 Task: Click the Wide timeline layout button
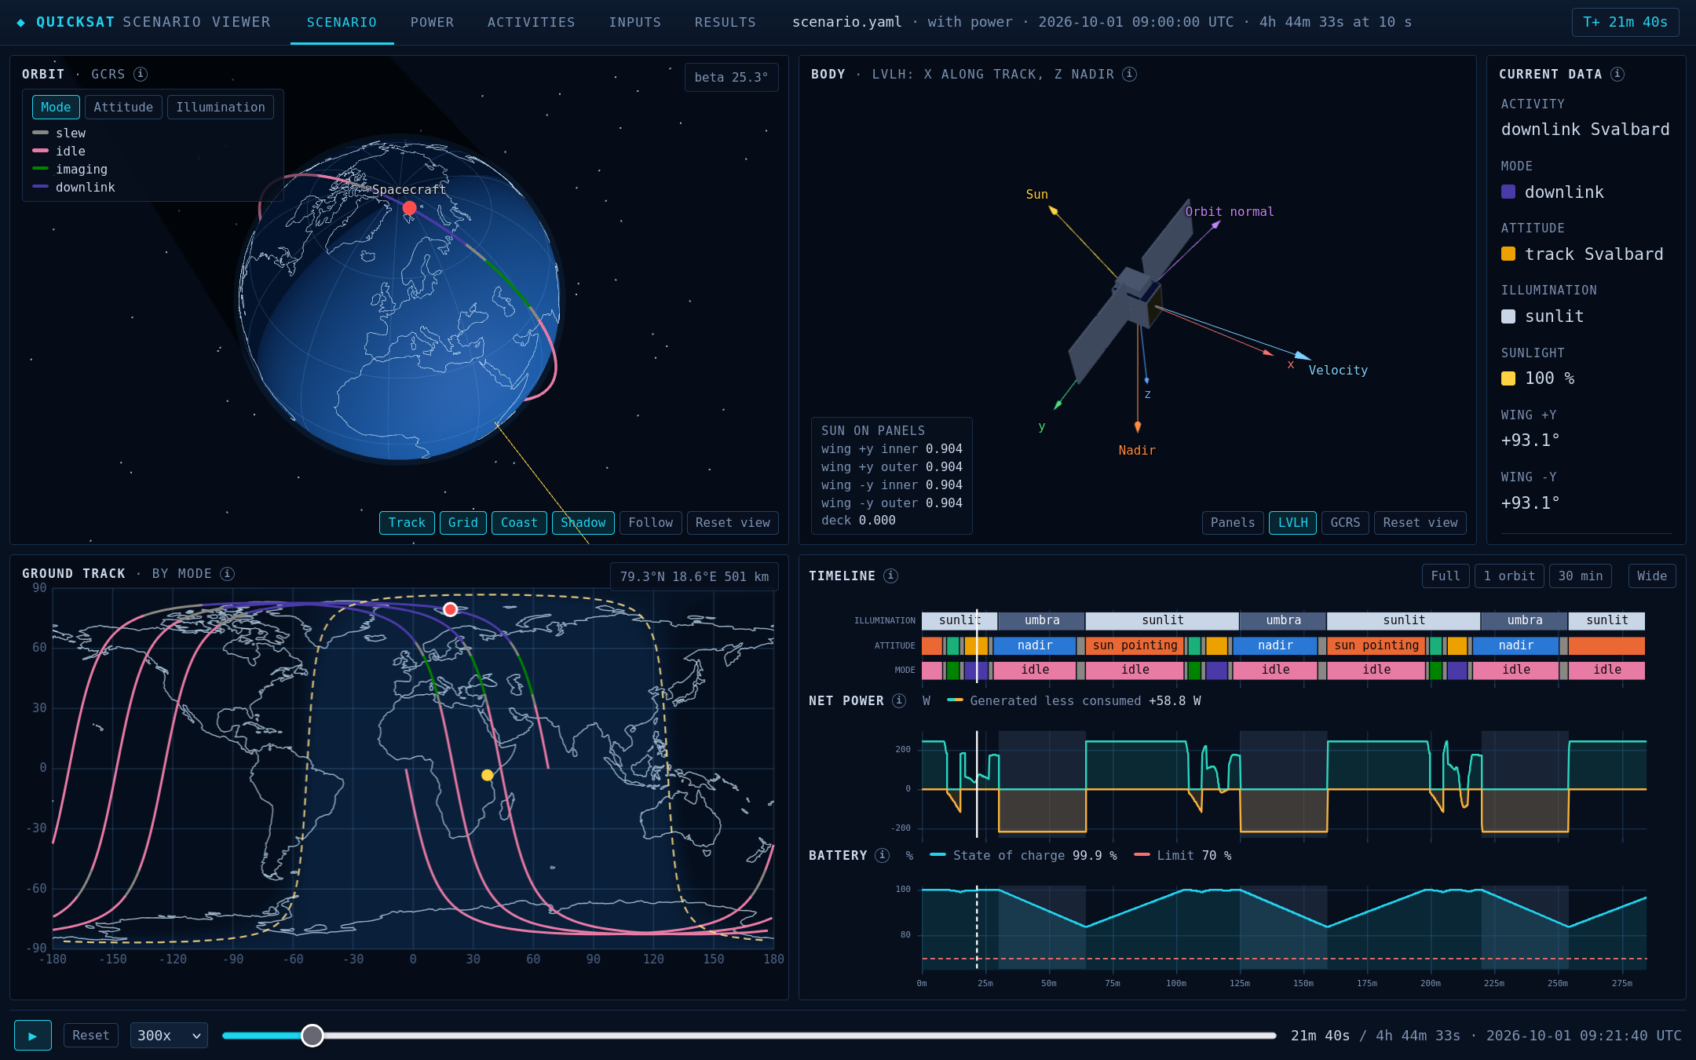pyautogui.click(x=1652, y=576)
